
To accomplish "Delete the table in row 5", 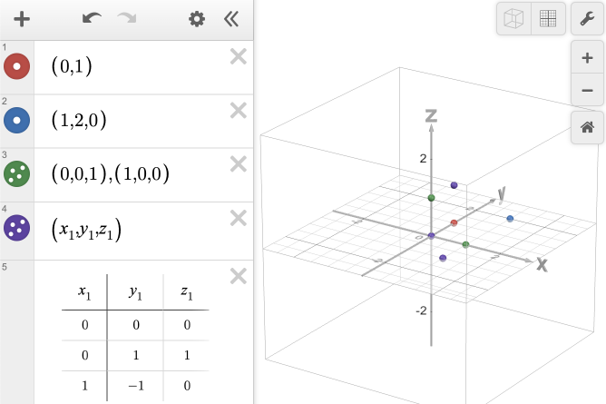I will [238, 276].
